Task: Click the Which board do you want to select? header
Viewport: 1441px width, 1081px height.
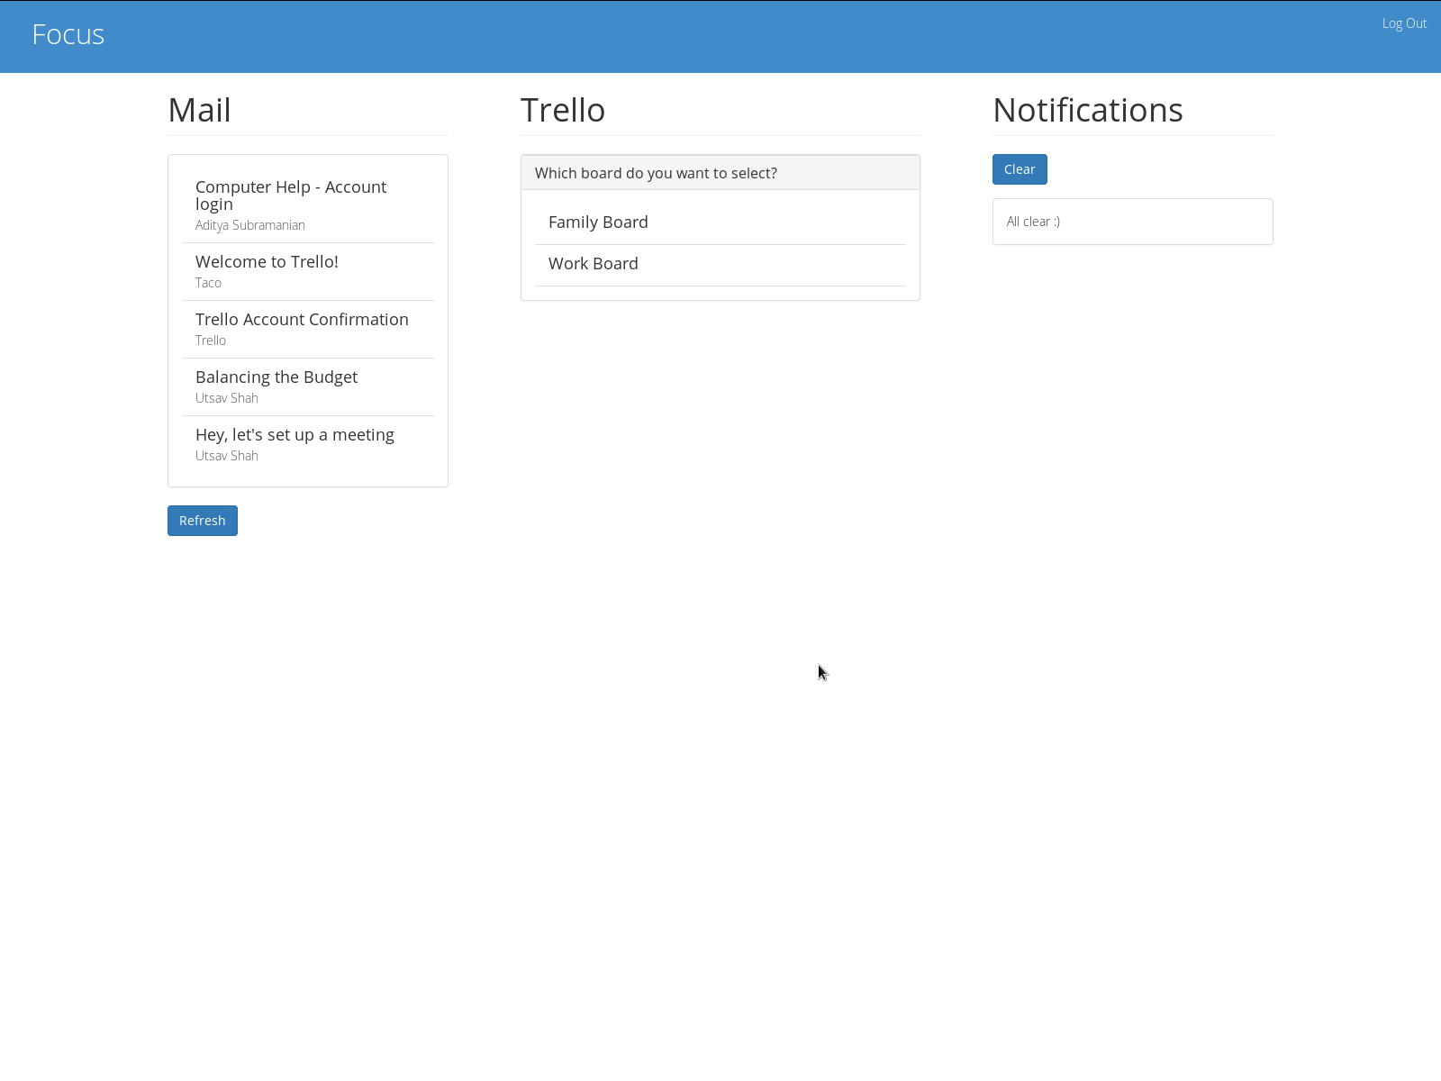Action: pos(720,173)
